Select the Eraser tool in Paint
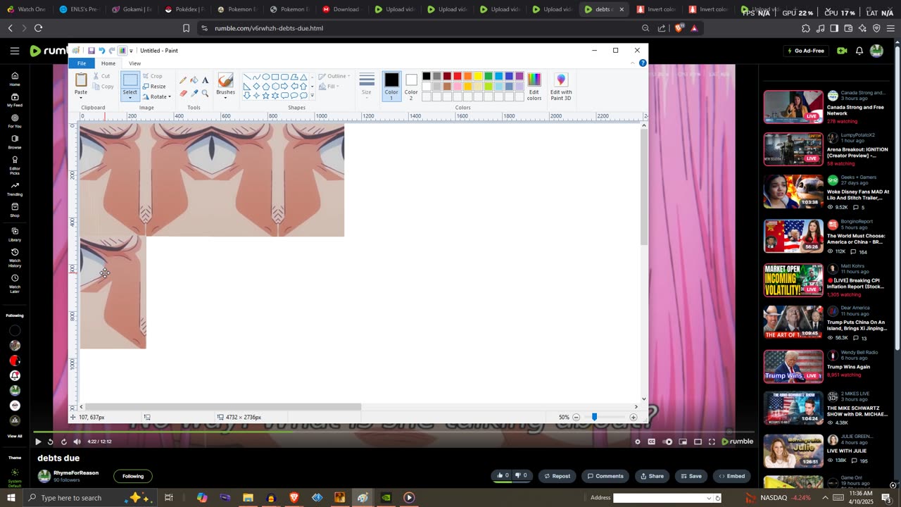This screenshot has width=901, height=507. (x=183, y=93)
